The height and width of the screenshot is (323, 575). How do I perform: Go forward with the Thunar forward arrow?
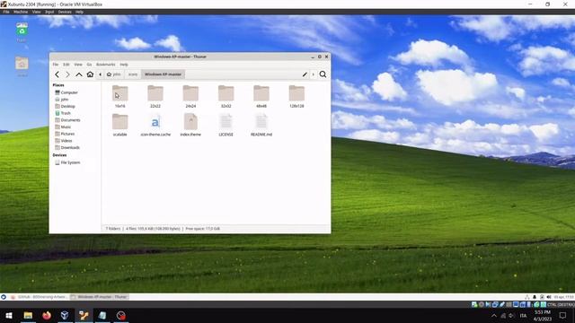[x=67, y=74]
